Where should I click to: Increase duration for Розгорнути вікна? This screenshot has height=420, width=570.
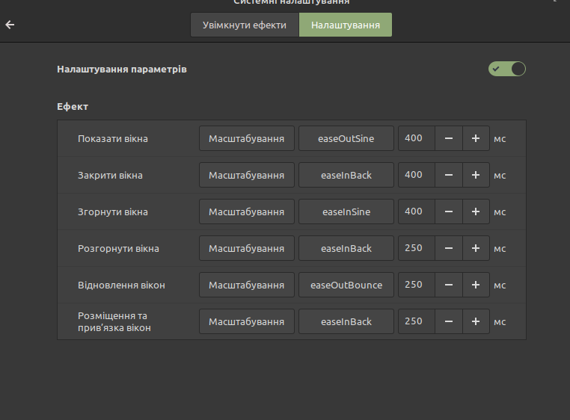[x=476, y=249]
